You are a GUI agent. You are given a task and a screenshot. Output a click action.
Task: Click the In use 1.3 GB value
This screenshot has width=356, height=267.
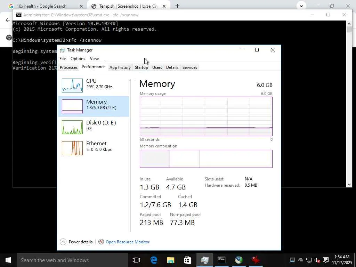click(149, 187)
